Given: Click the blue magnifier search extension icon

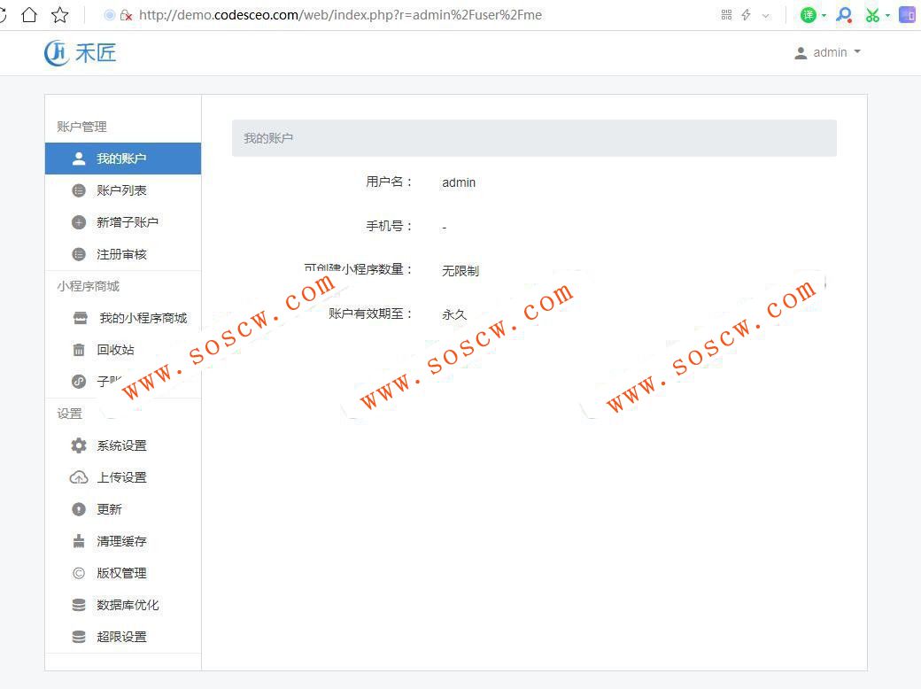Looking at the screenshot, I should pos(845,15).
